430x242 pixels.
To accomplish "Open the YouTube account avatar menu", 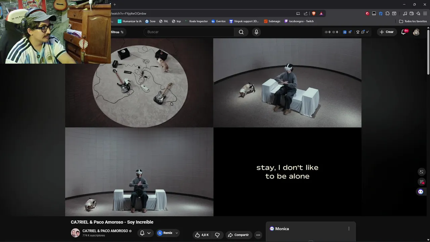I will [x=416, y=32].
